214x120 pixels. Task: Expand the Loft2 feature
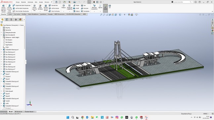pos(1,104)
